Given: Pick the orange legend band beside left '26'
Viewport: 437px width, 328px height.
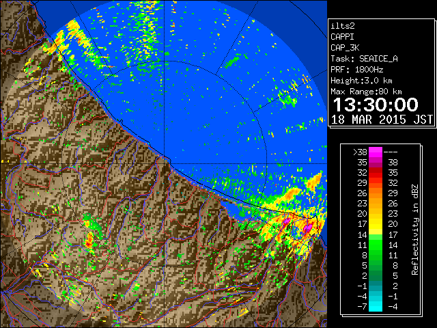Looking at the screenshot, I should click(376, 193).
